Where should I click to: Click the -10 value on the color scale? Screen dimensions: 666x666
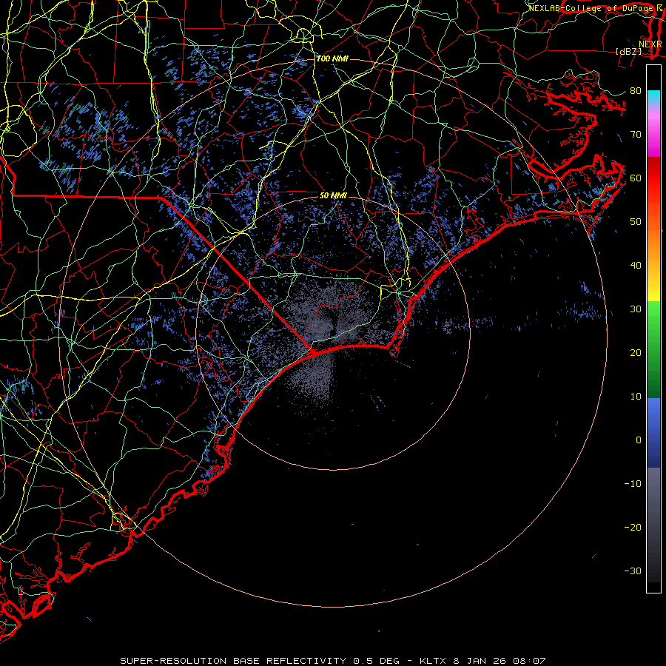[633, 484]
